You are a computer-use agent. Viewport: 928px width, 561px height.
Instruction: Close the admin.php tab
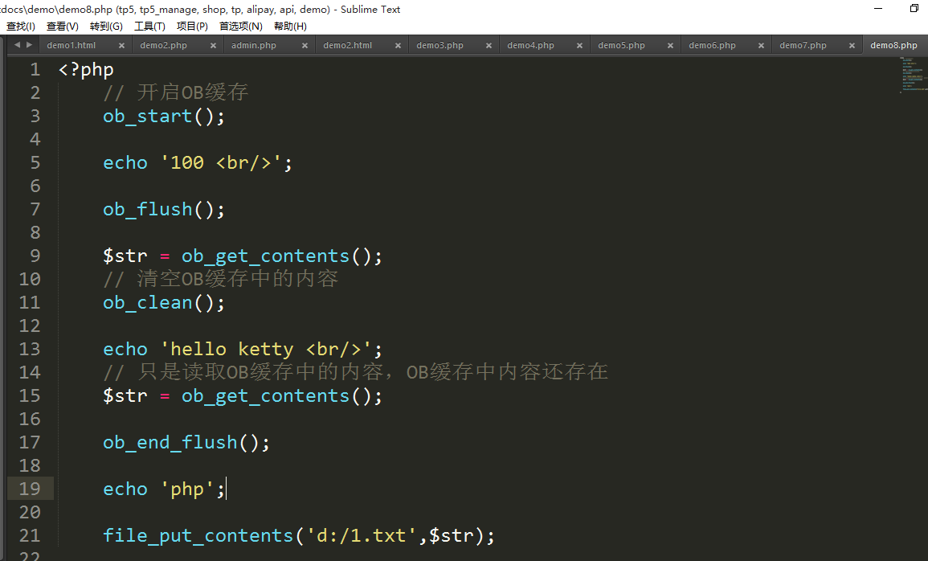pyautogui.click(x=305, y=46)
